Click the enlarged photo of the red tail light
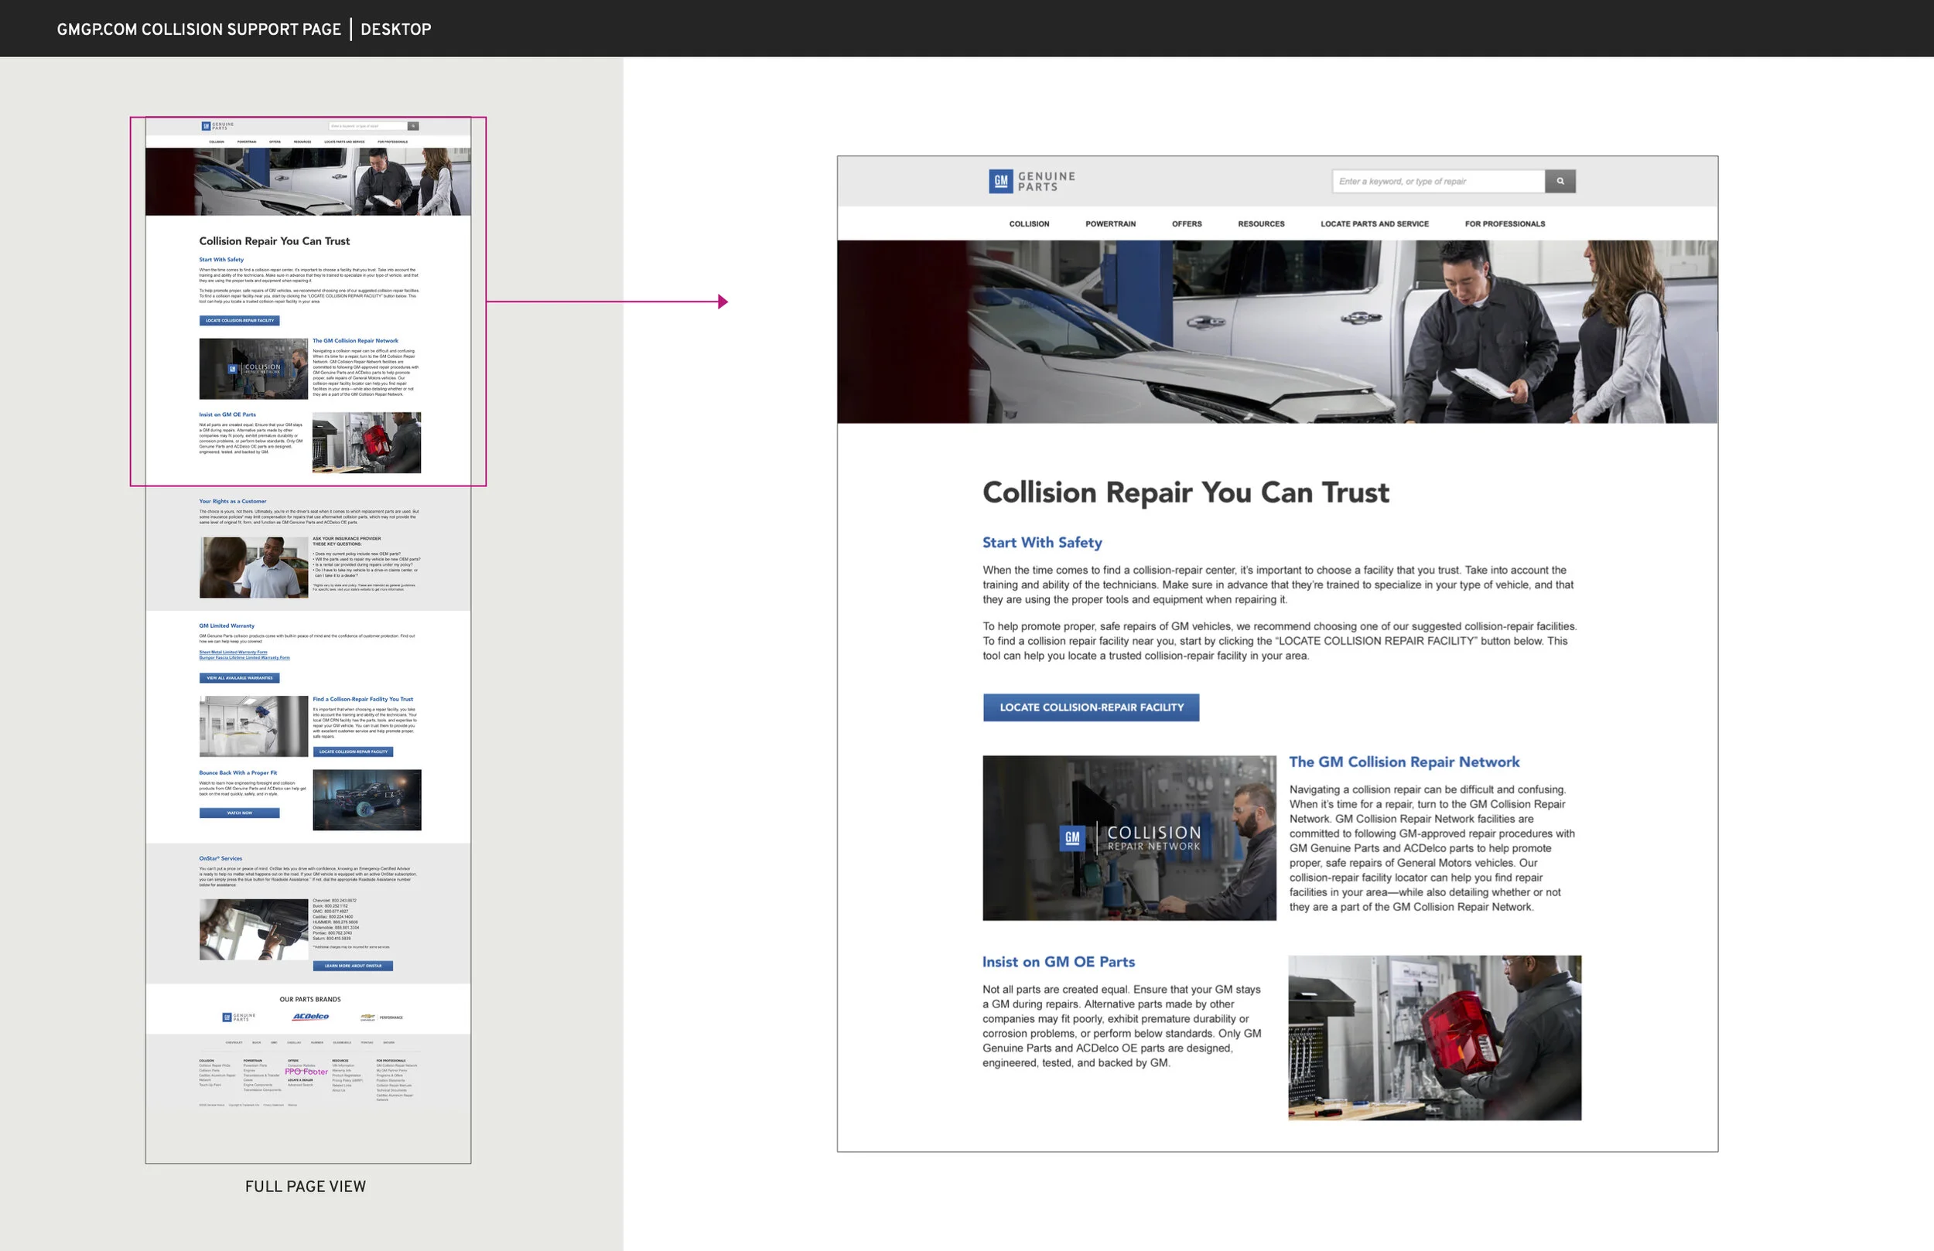The height and width of the screenshot is (1251, 1934). 1434,1038
